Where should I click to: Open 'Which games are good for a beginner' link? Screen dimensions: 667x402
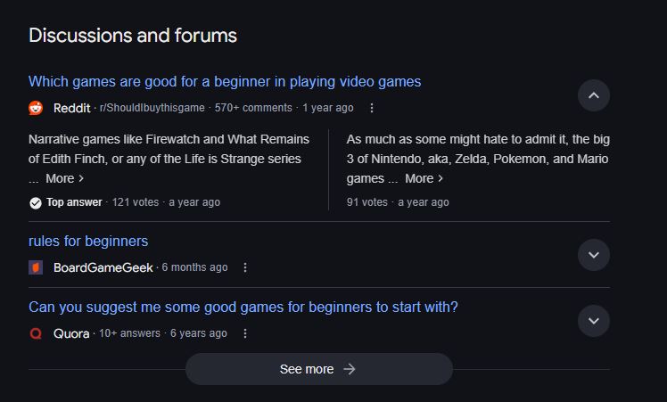pos(225,81)
